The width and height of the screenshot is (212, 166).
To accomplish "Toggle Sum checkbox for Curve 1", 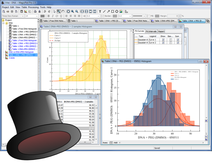I will [x=178, y=40].
